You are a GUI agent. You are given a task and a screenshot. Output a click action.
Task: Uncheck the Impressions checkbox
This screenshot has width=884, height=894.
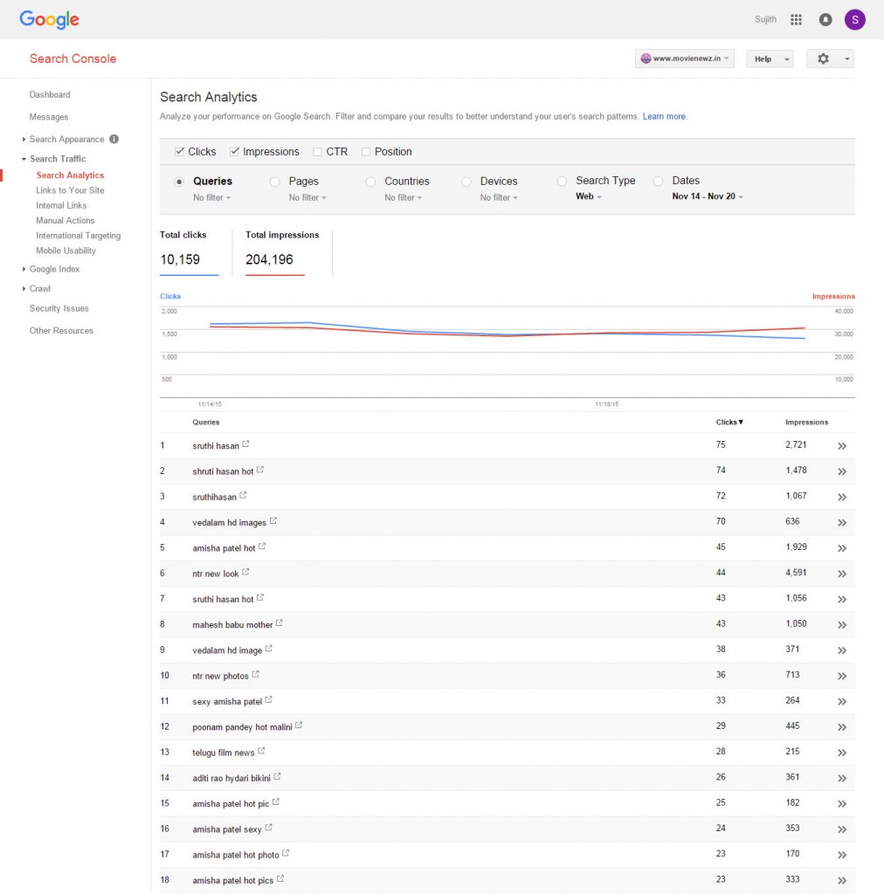click(235, 152)
